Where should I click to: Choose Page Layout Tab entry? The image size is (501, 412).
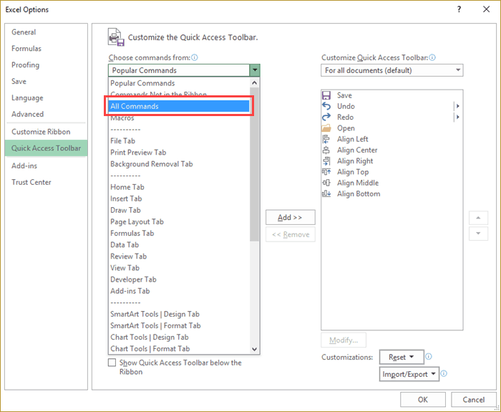click(179, 221)
